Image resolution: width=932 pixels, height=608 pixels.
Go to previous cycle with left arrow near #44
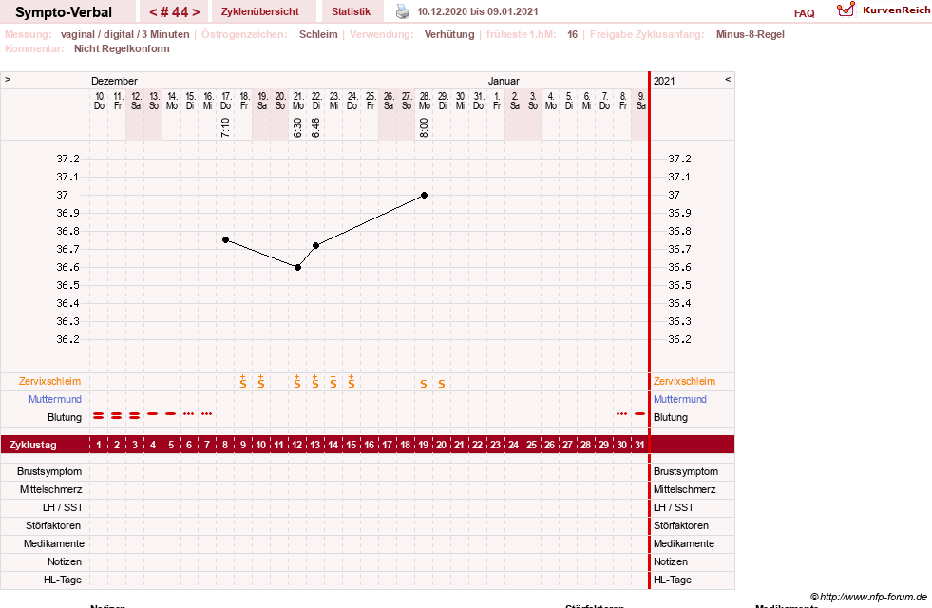tap(153, 12)
